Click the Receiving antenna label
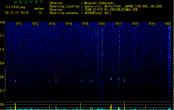The width and height of the screenshot is (174, 110). pyautogui.click(x=64, y=13)
